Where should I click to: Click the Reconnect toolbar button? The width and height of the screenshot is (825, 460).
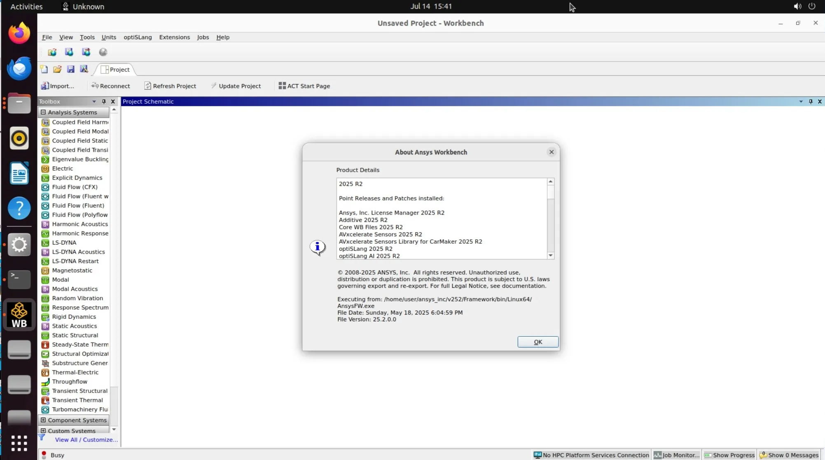click(110, 86)
